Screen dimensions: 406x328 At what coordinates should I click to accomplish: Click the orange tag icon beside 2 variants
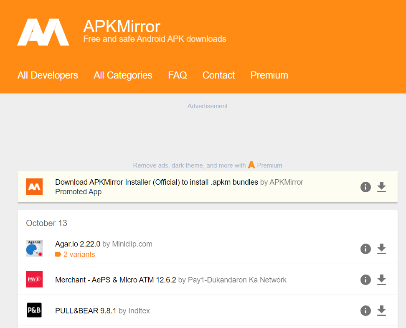58,254
